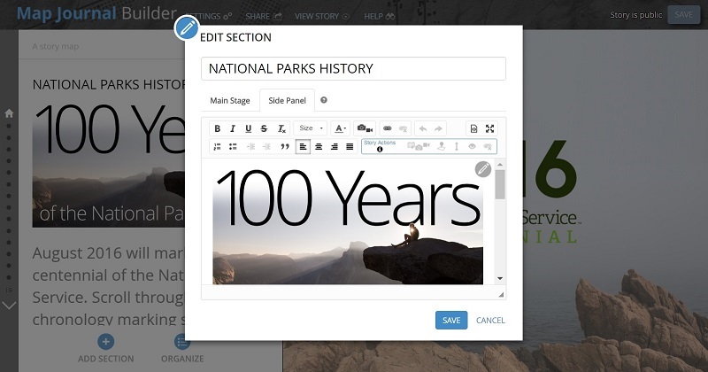This screenshot has height=372, width=708.
Task: Select align left
Action: (303, 146)
